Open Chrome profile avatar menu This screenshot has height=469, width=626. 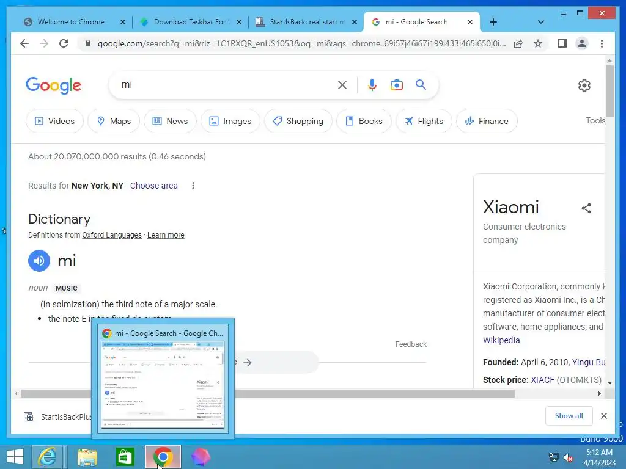click(582, 43)
